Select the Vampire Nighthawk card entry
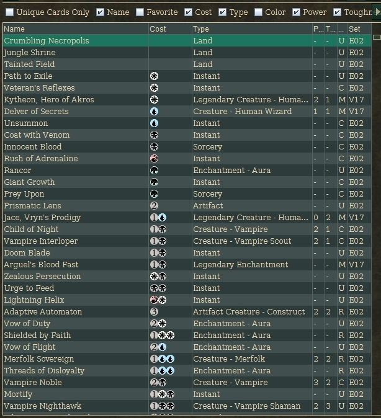The image size is (381, 418). tap(74, 406)
